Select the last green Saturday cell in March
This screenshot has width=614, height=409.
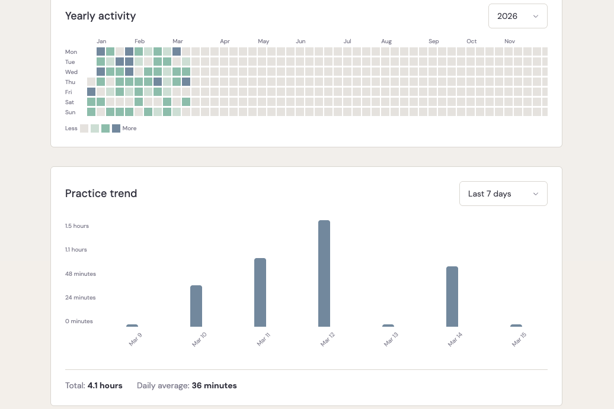pos(186,102)
